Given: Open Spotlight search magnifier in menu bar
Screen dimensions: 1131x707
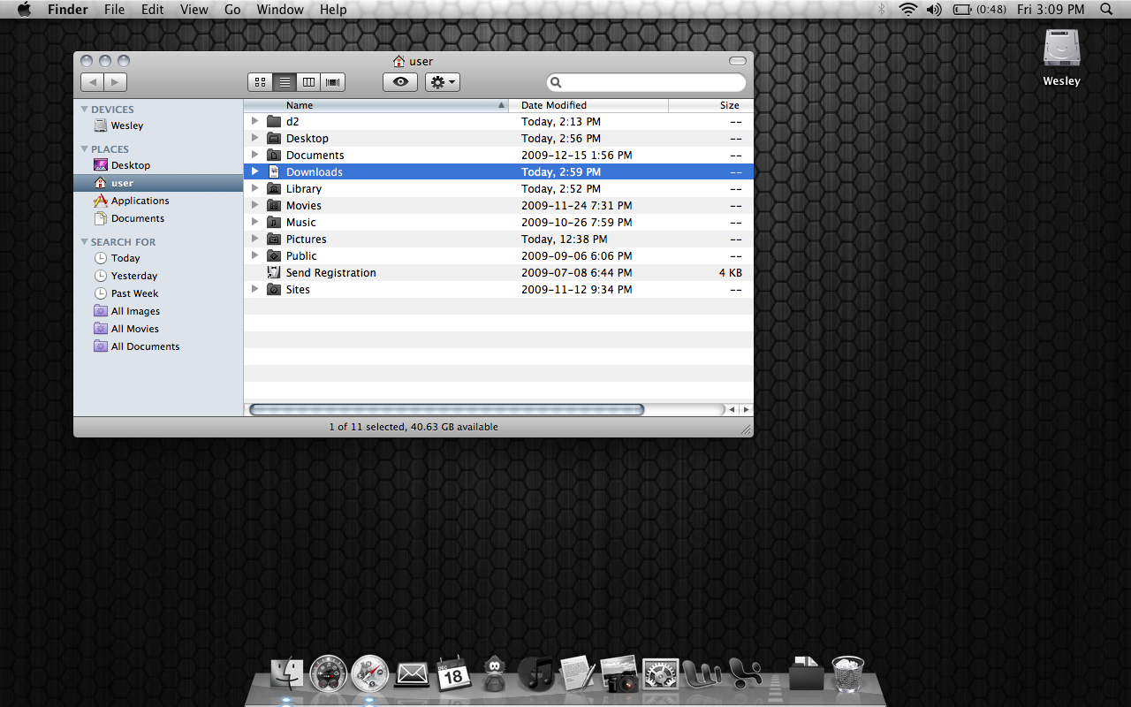Looking at the screenshot, I should click(1106, 10).
